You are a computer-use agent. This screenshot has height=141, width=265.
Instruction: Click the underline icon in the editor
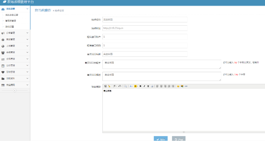click(148, 86)
